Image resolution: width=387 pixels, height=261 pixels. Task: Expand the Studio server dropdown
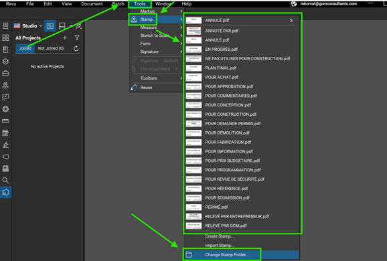[41, 25]
